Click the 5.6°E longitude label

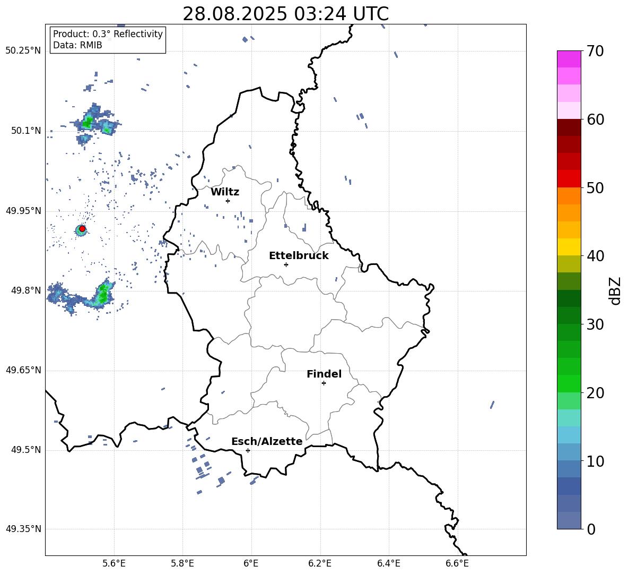[114, 563]
